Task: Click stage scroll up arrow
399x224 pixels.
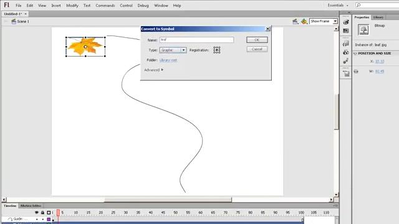Action: click(x=337, y=29)
